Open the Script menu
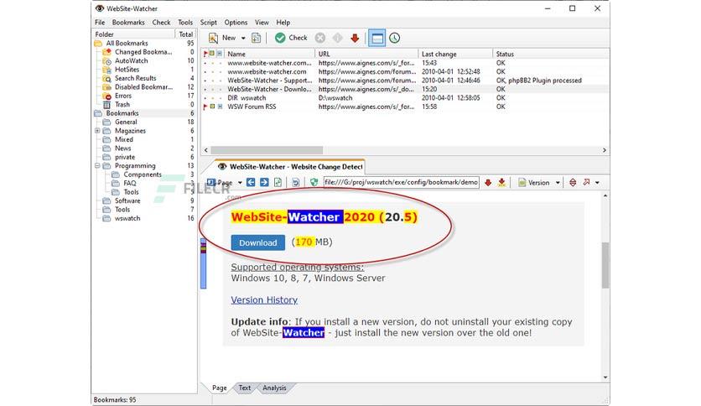701x406 pixels. [208, 23]
